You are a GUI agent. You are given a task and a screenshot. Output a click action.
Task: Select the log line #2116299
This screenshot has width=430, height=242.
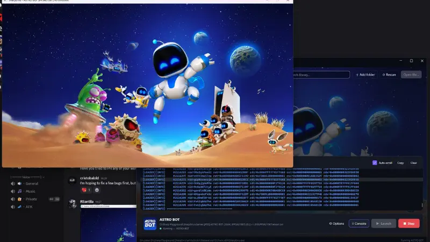tap(250, 205)
